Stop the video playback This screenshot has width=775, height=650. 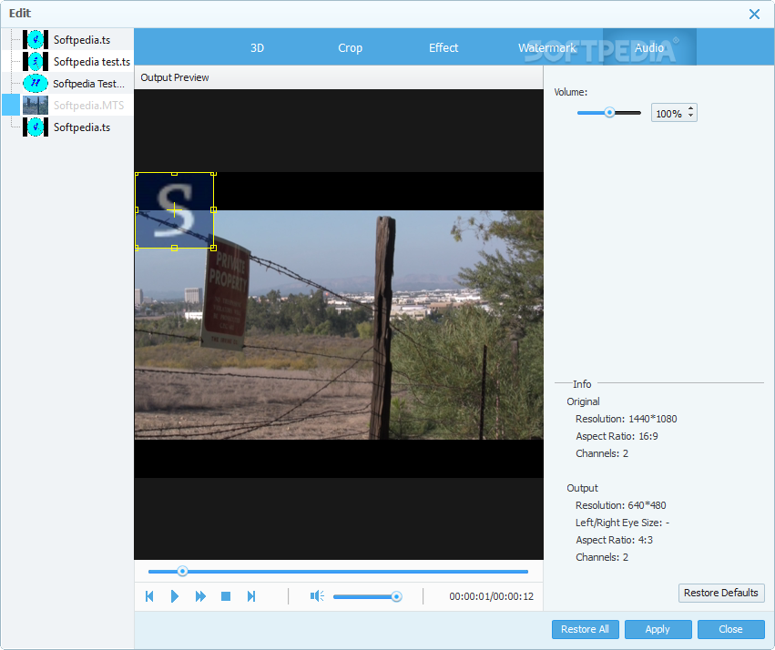coord(226,596)
